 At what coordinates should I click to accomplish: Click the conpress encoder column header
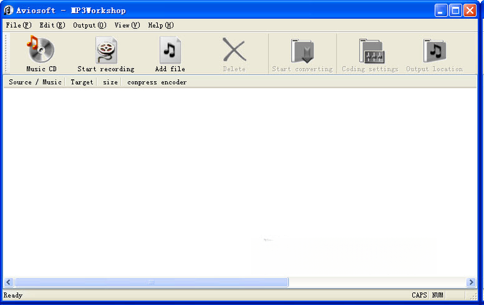pyautogui.click(x=157, y=82)
